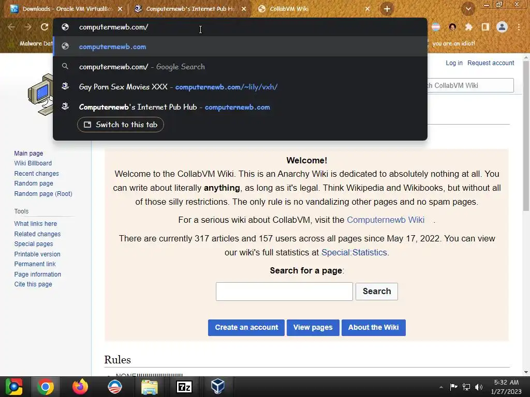Screen dimensions: 530x397
Task: Go back using the back arrow
Action: pos(11,27)
